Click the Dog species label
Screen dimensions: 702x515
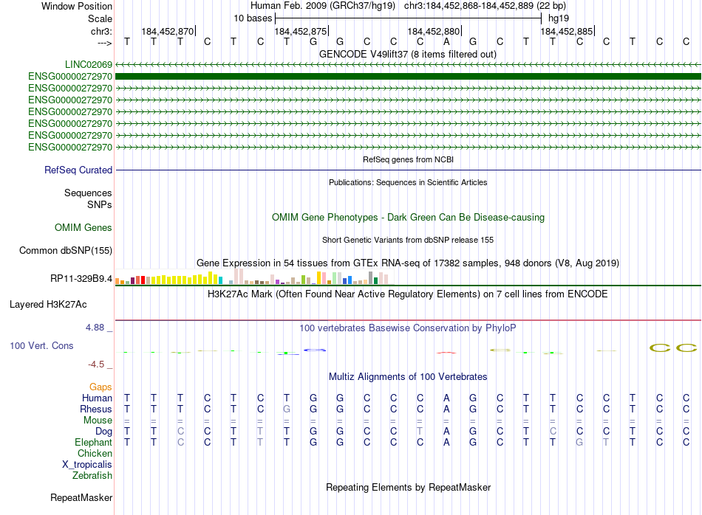(x=104, y=432)
